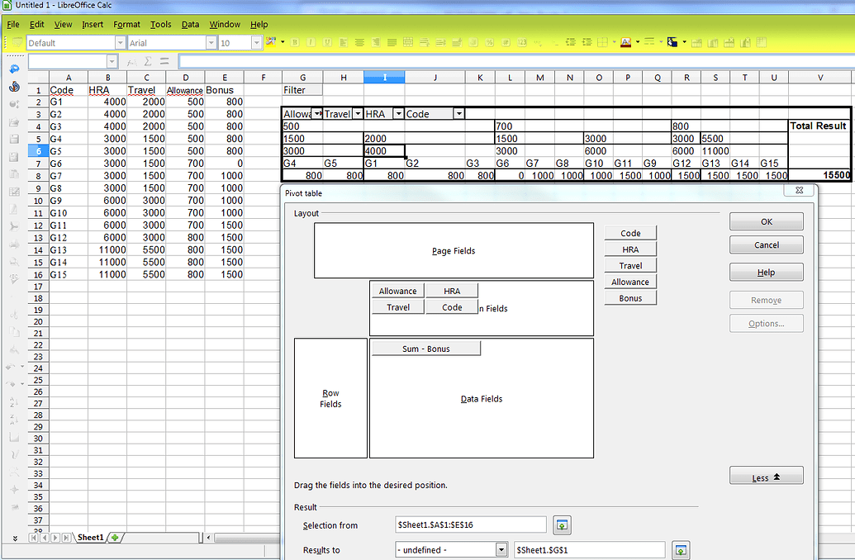Screen dimensions: 855x560
Task: Expand the Results to dropdown list
Action: [x=501, y=550]
